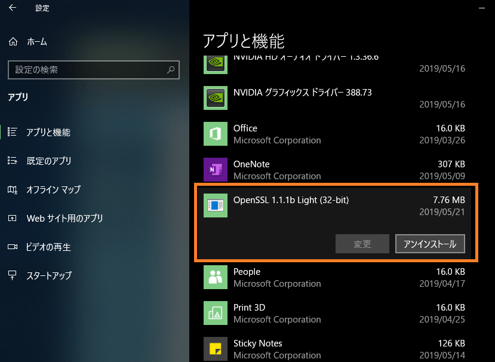Go back with the arrow in title bar
This screenshot has height=362, width=495.
coord(13,8)
